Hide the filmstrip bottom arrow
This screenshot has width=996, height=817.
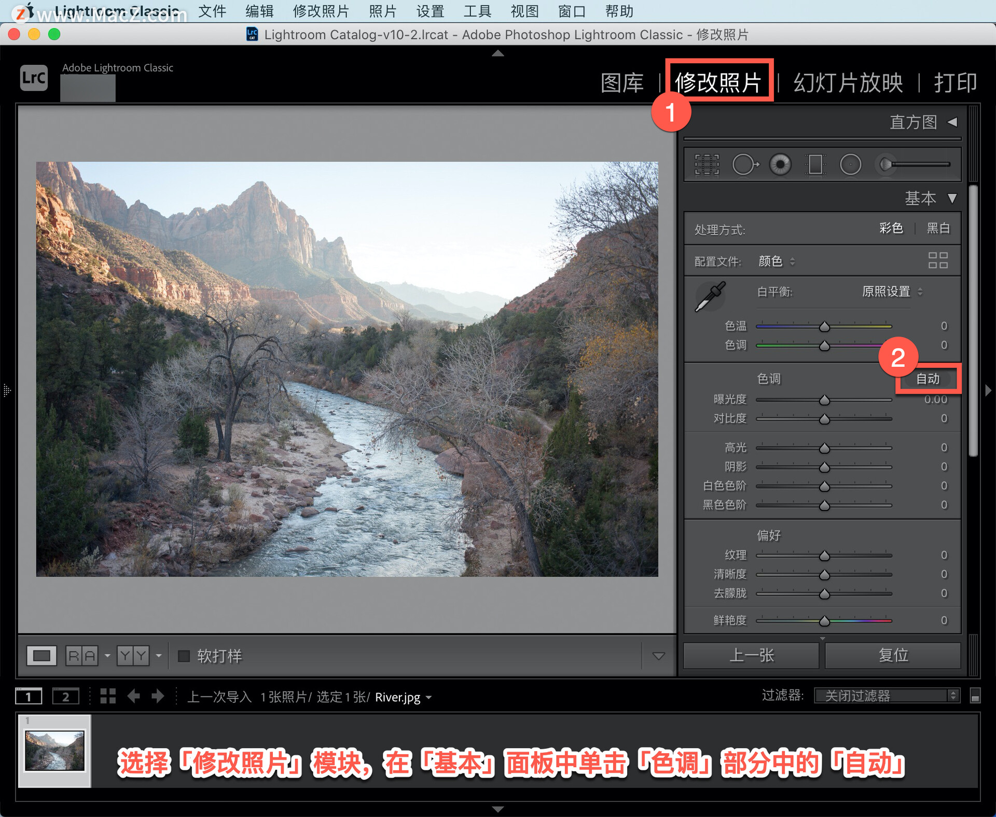pos(497,809)
